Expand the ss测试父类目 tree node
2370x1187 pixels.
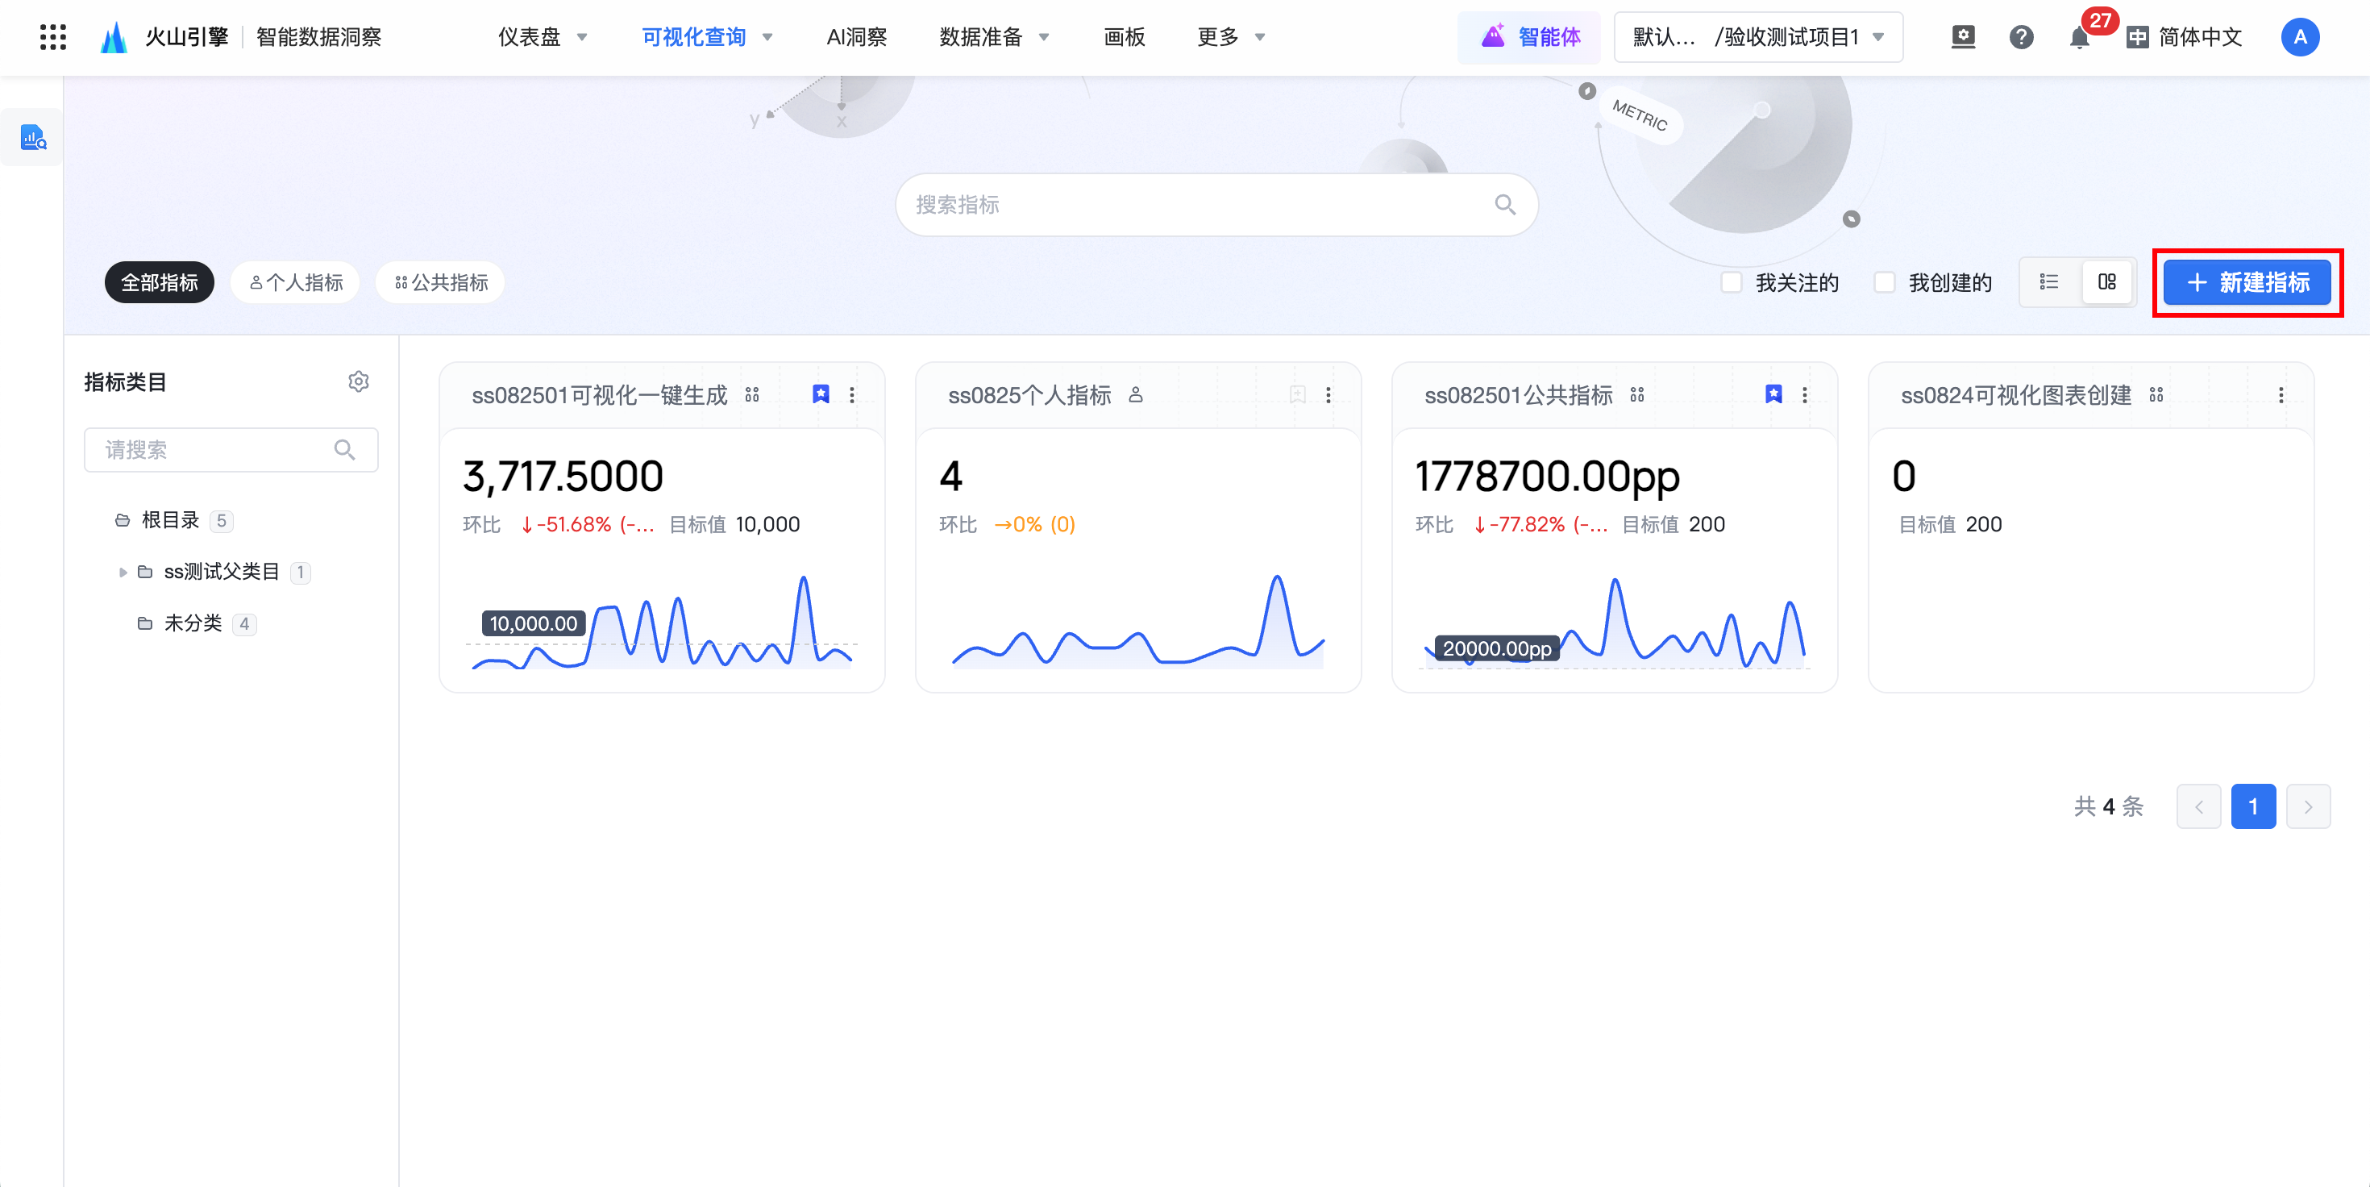tap(123, 573)
